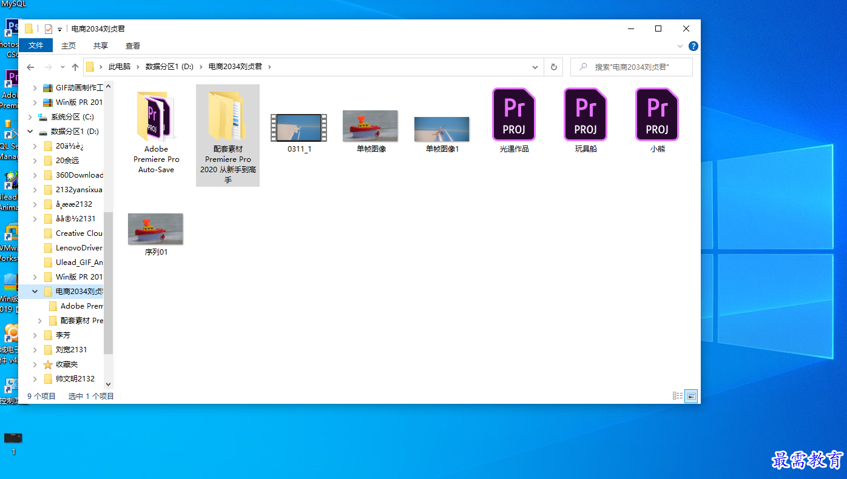Switch to details view layout

click(678, 396)
